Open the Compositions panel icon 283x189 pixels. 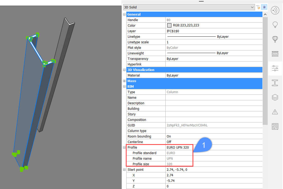275,54
